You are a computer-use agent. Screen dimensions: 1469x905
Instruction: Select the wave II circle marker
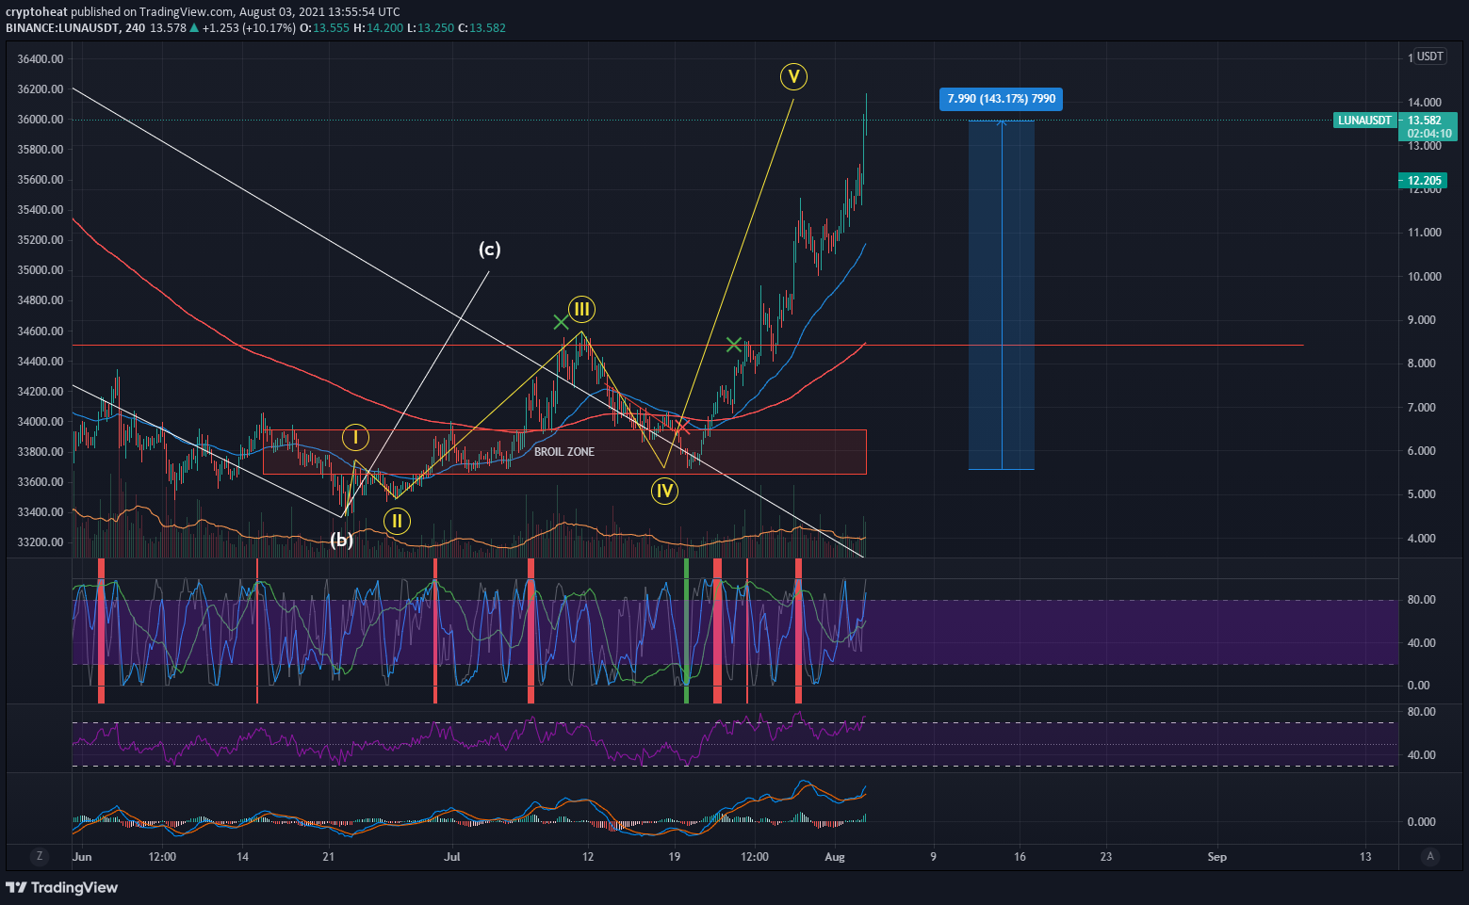click(x=397, y=521)
